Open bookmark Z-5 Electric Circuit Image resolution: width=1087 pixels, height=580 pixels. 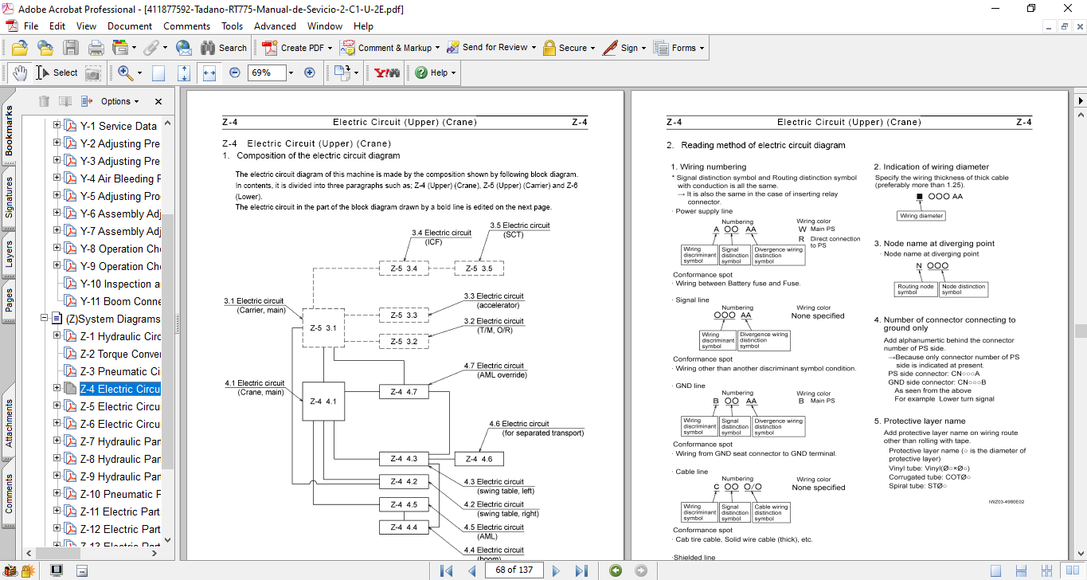(119, 406)
